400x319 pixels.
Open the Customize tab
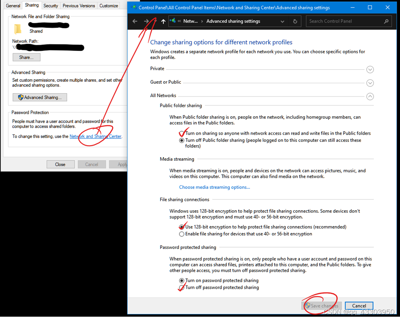[x=109, y=6]
